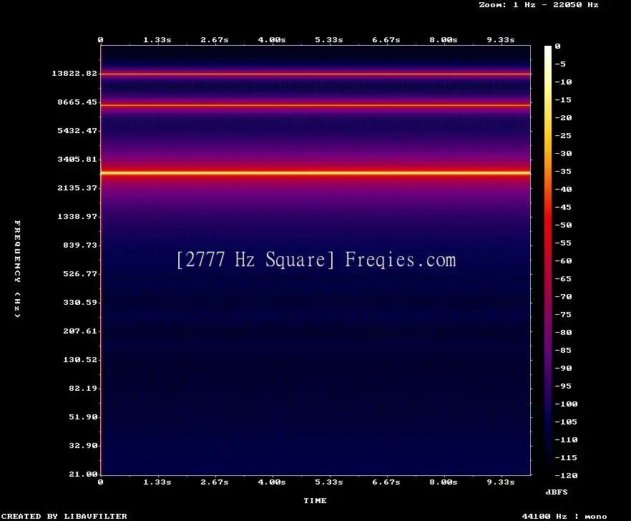631x521 pixels.
Task: Click the -70 dBFS scale label
Action: (x=563, y=297)
